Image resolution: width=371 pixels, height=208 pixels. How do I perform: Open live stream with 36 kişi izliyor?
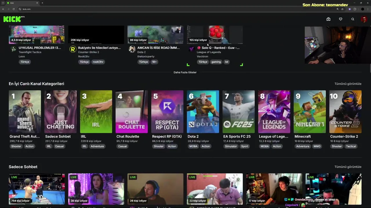tap(96, 189)
